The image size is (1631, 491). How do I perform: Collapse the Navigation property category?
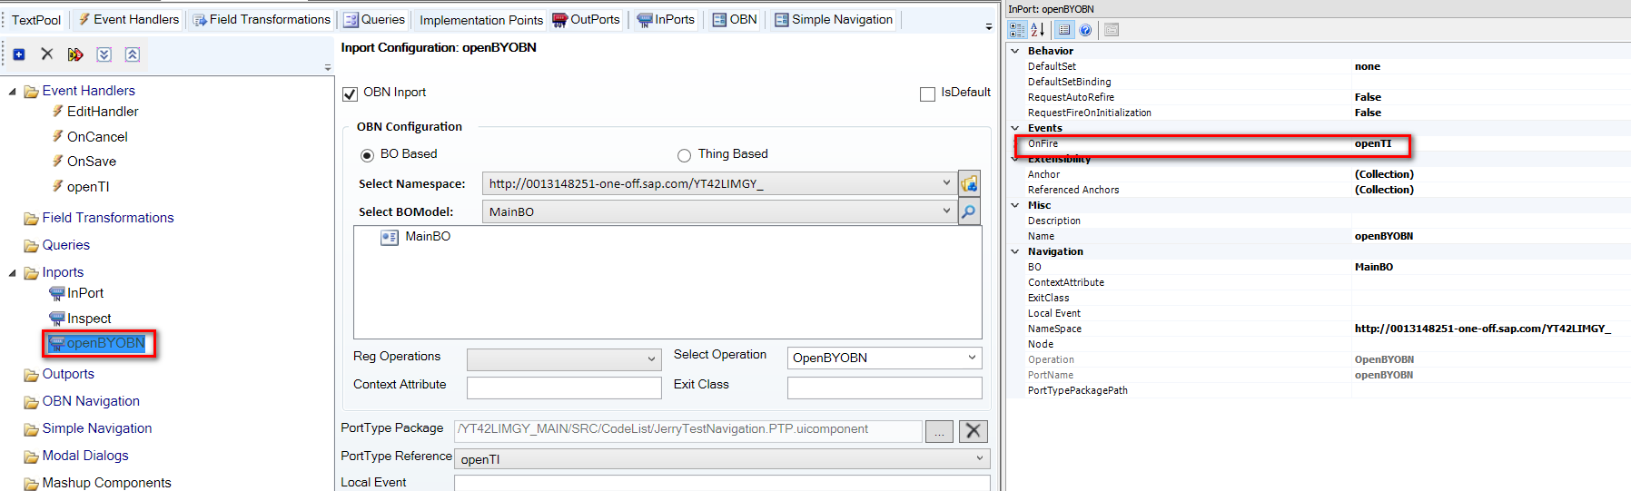[1015, 251]
